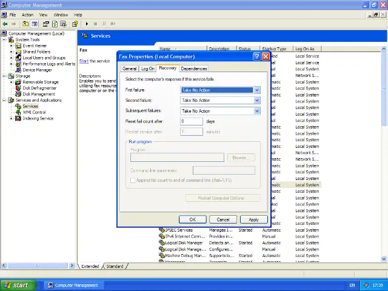This screenshot has width=388, height=291.
Task: Switch to the Log On tab
Action: (148, 69)
